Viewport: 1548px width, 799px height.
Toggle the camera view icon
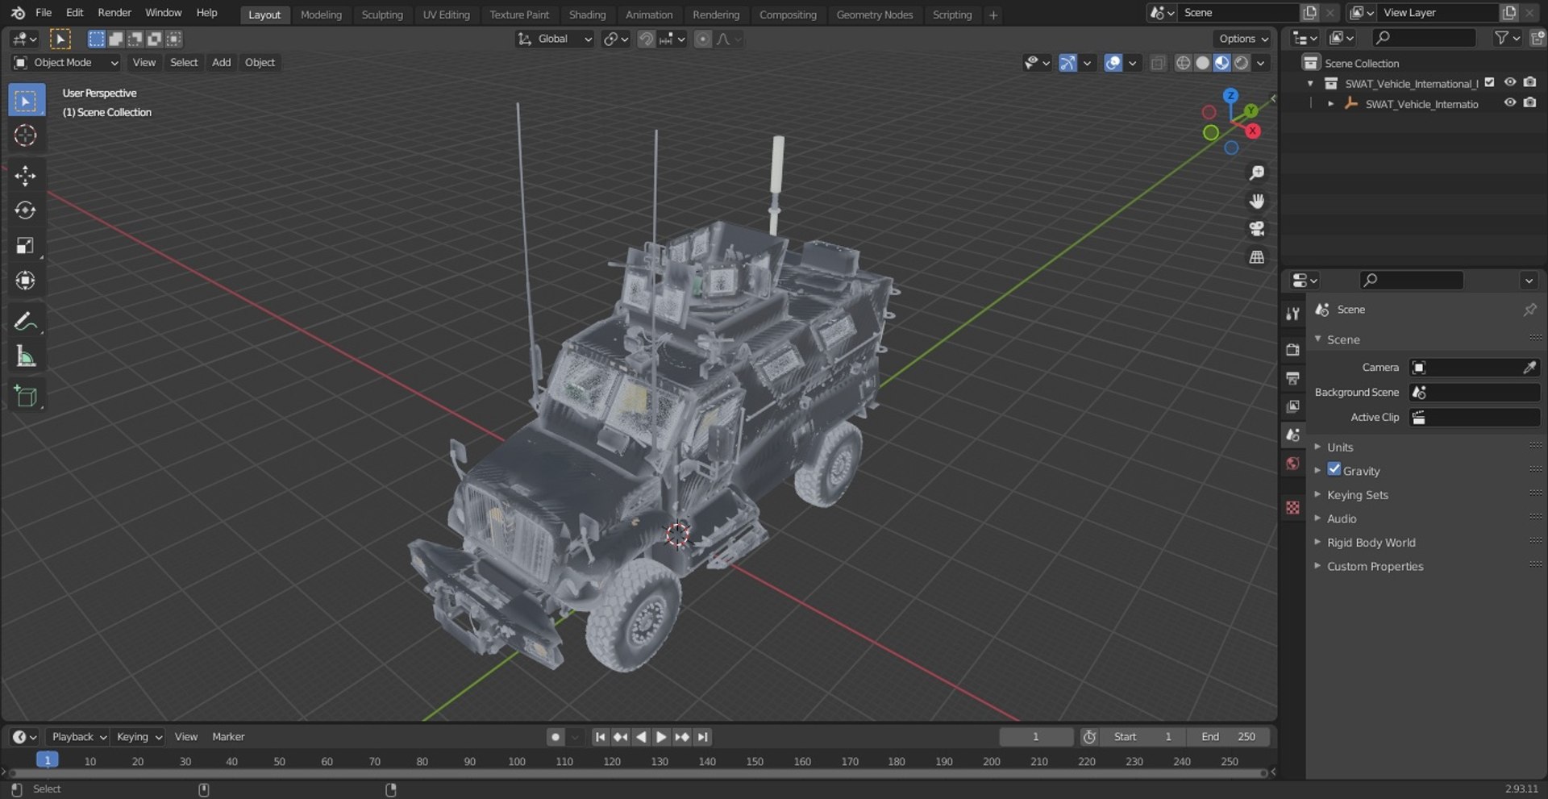click(1256, 229)
